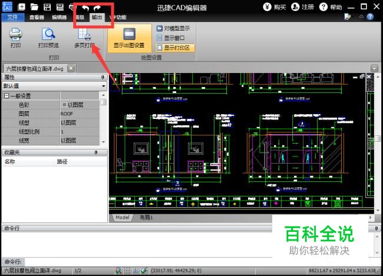Toggle 对模型显示 option
The width and height of the screenshot is (383, 276).
click(x=173, y=28)
